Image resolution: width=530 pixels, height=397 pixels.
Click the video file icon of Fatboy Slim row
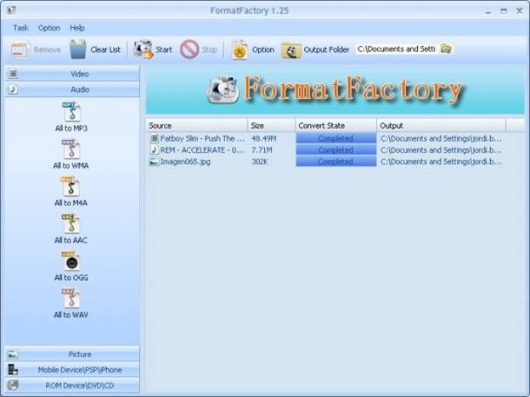point(154,138)
